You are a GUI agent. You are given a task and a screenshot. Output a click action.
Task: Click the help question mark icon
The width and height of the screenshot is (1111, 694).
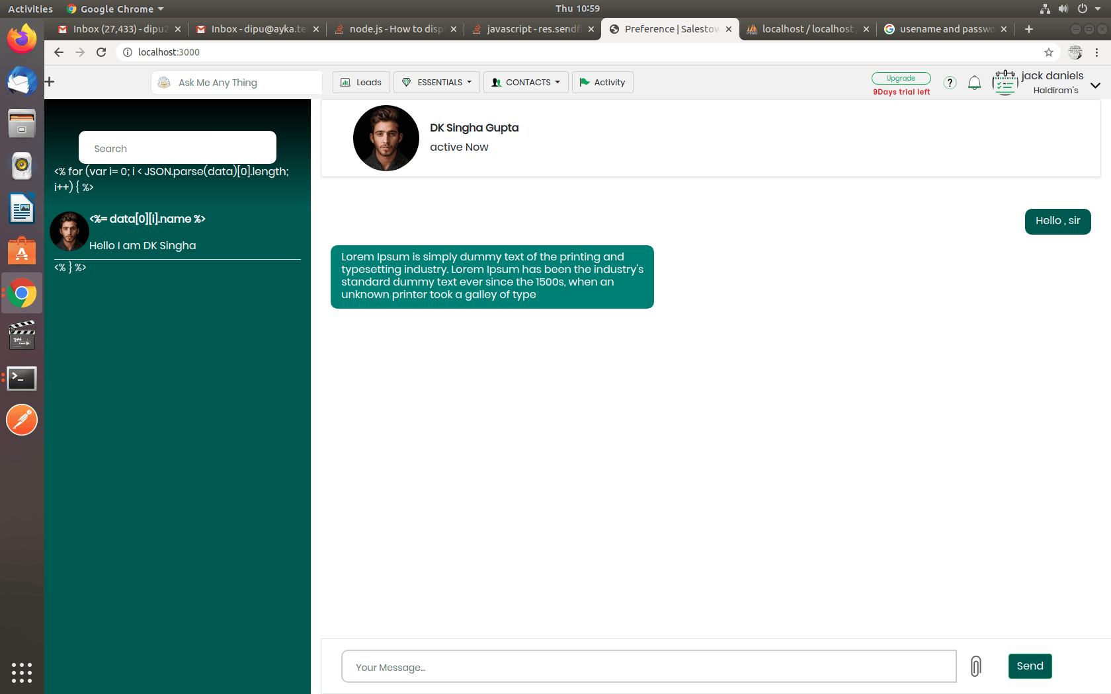click(x=950, y=83)
